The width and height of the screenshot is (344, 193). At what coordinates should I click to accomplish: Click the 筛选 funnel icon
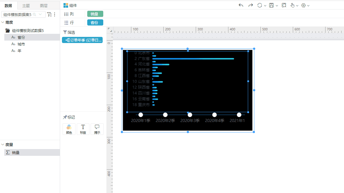(65, 32)
